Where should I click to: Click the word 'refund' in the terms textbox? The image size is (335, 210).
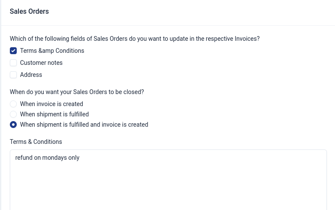coord(24,158)
